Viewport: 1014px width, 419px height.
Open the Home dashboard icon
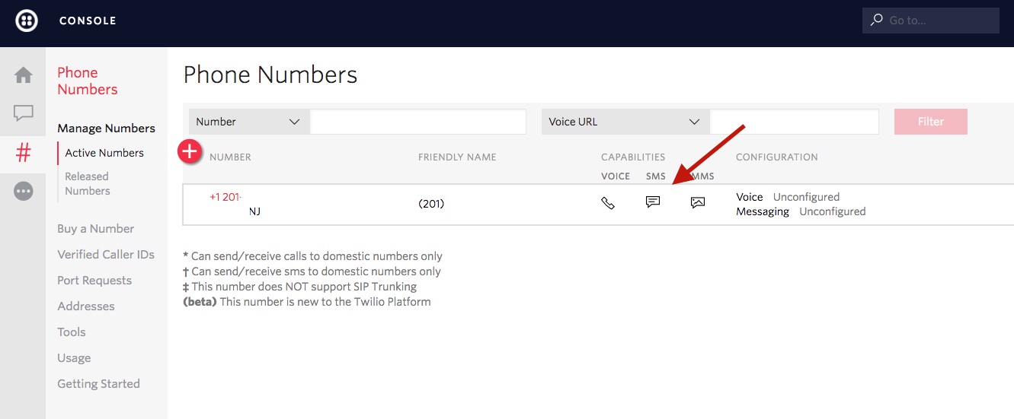click(24, 75)
